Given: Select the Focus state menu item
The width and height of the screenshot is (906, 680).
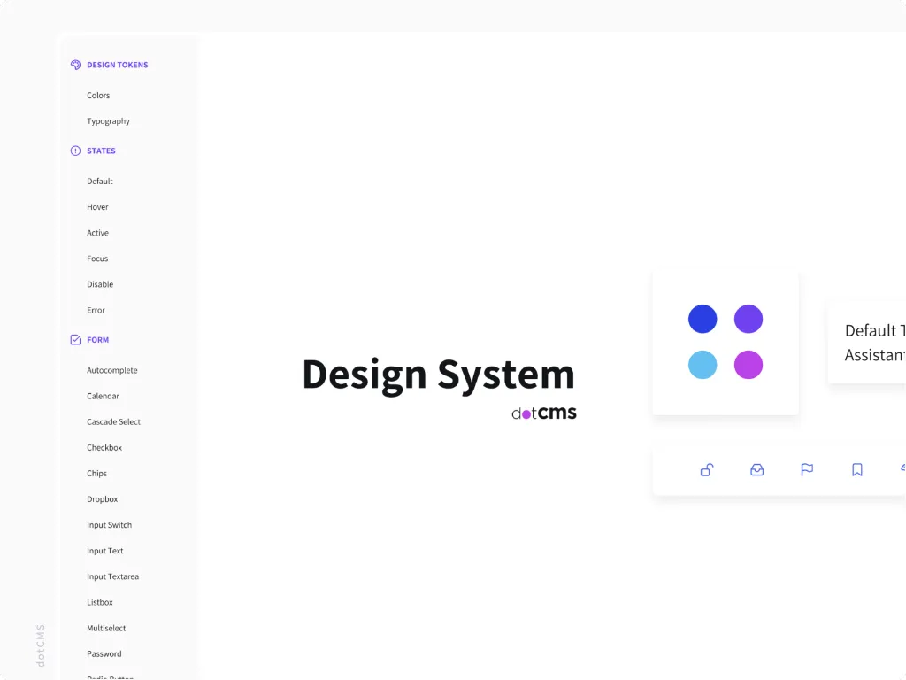Looking at the screenshot, I should point(97,259).
